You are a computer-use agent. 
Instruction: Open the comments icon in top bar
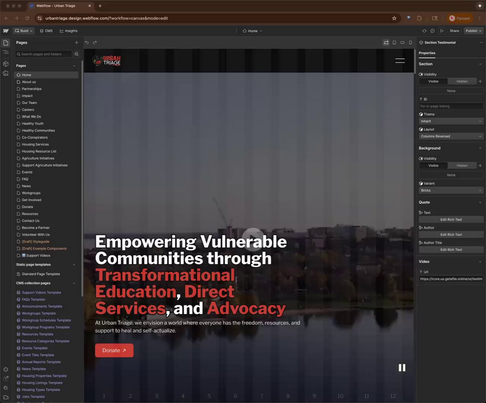click(x=432, y=31)
